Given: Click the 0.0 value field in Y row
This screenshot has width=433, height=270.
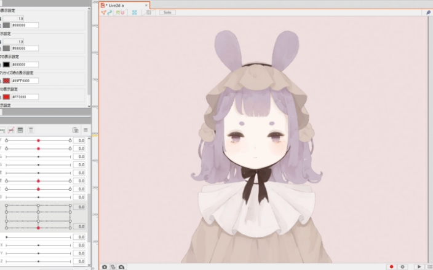Looking at the screenshot, I should click(x=79, y=253).
